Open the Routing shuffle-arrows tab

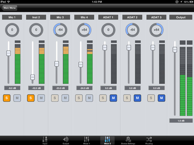pyautogui.click(x=149, y=140)
